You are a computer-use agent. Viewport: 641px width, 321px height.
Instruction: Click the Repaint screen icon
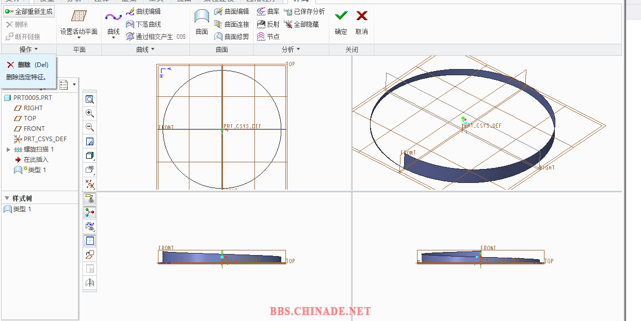[x=90, y=142]
